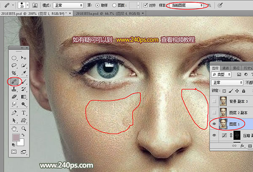Select the 图案 source radio button
This screenshot has height=172, width=253.
[114, 5]
